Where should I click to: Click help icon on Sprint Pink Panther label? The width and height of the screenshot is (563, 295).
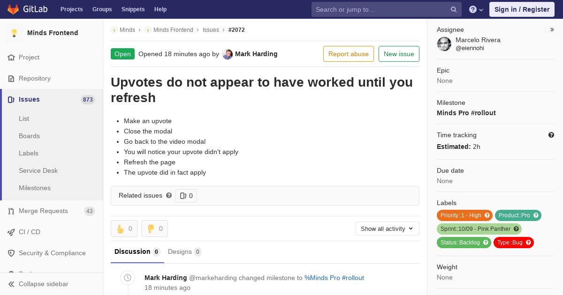pos(516,229)
